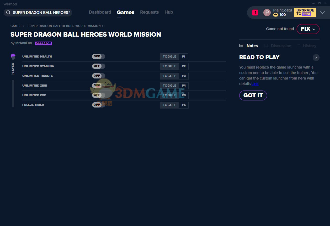This screenshot has width=330, height=226.
Task: Turn on Freeze Timer switch
Action: tap(98, 105)
